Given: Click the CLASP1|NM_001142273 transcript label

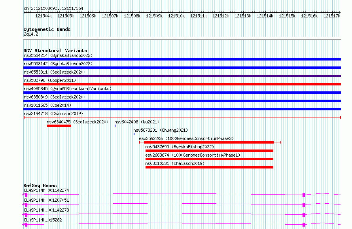Looking at the screenshot, I should click(x=46, y=210).
